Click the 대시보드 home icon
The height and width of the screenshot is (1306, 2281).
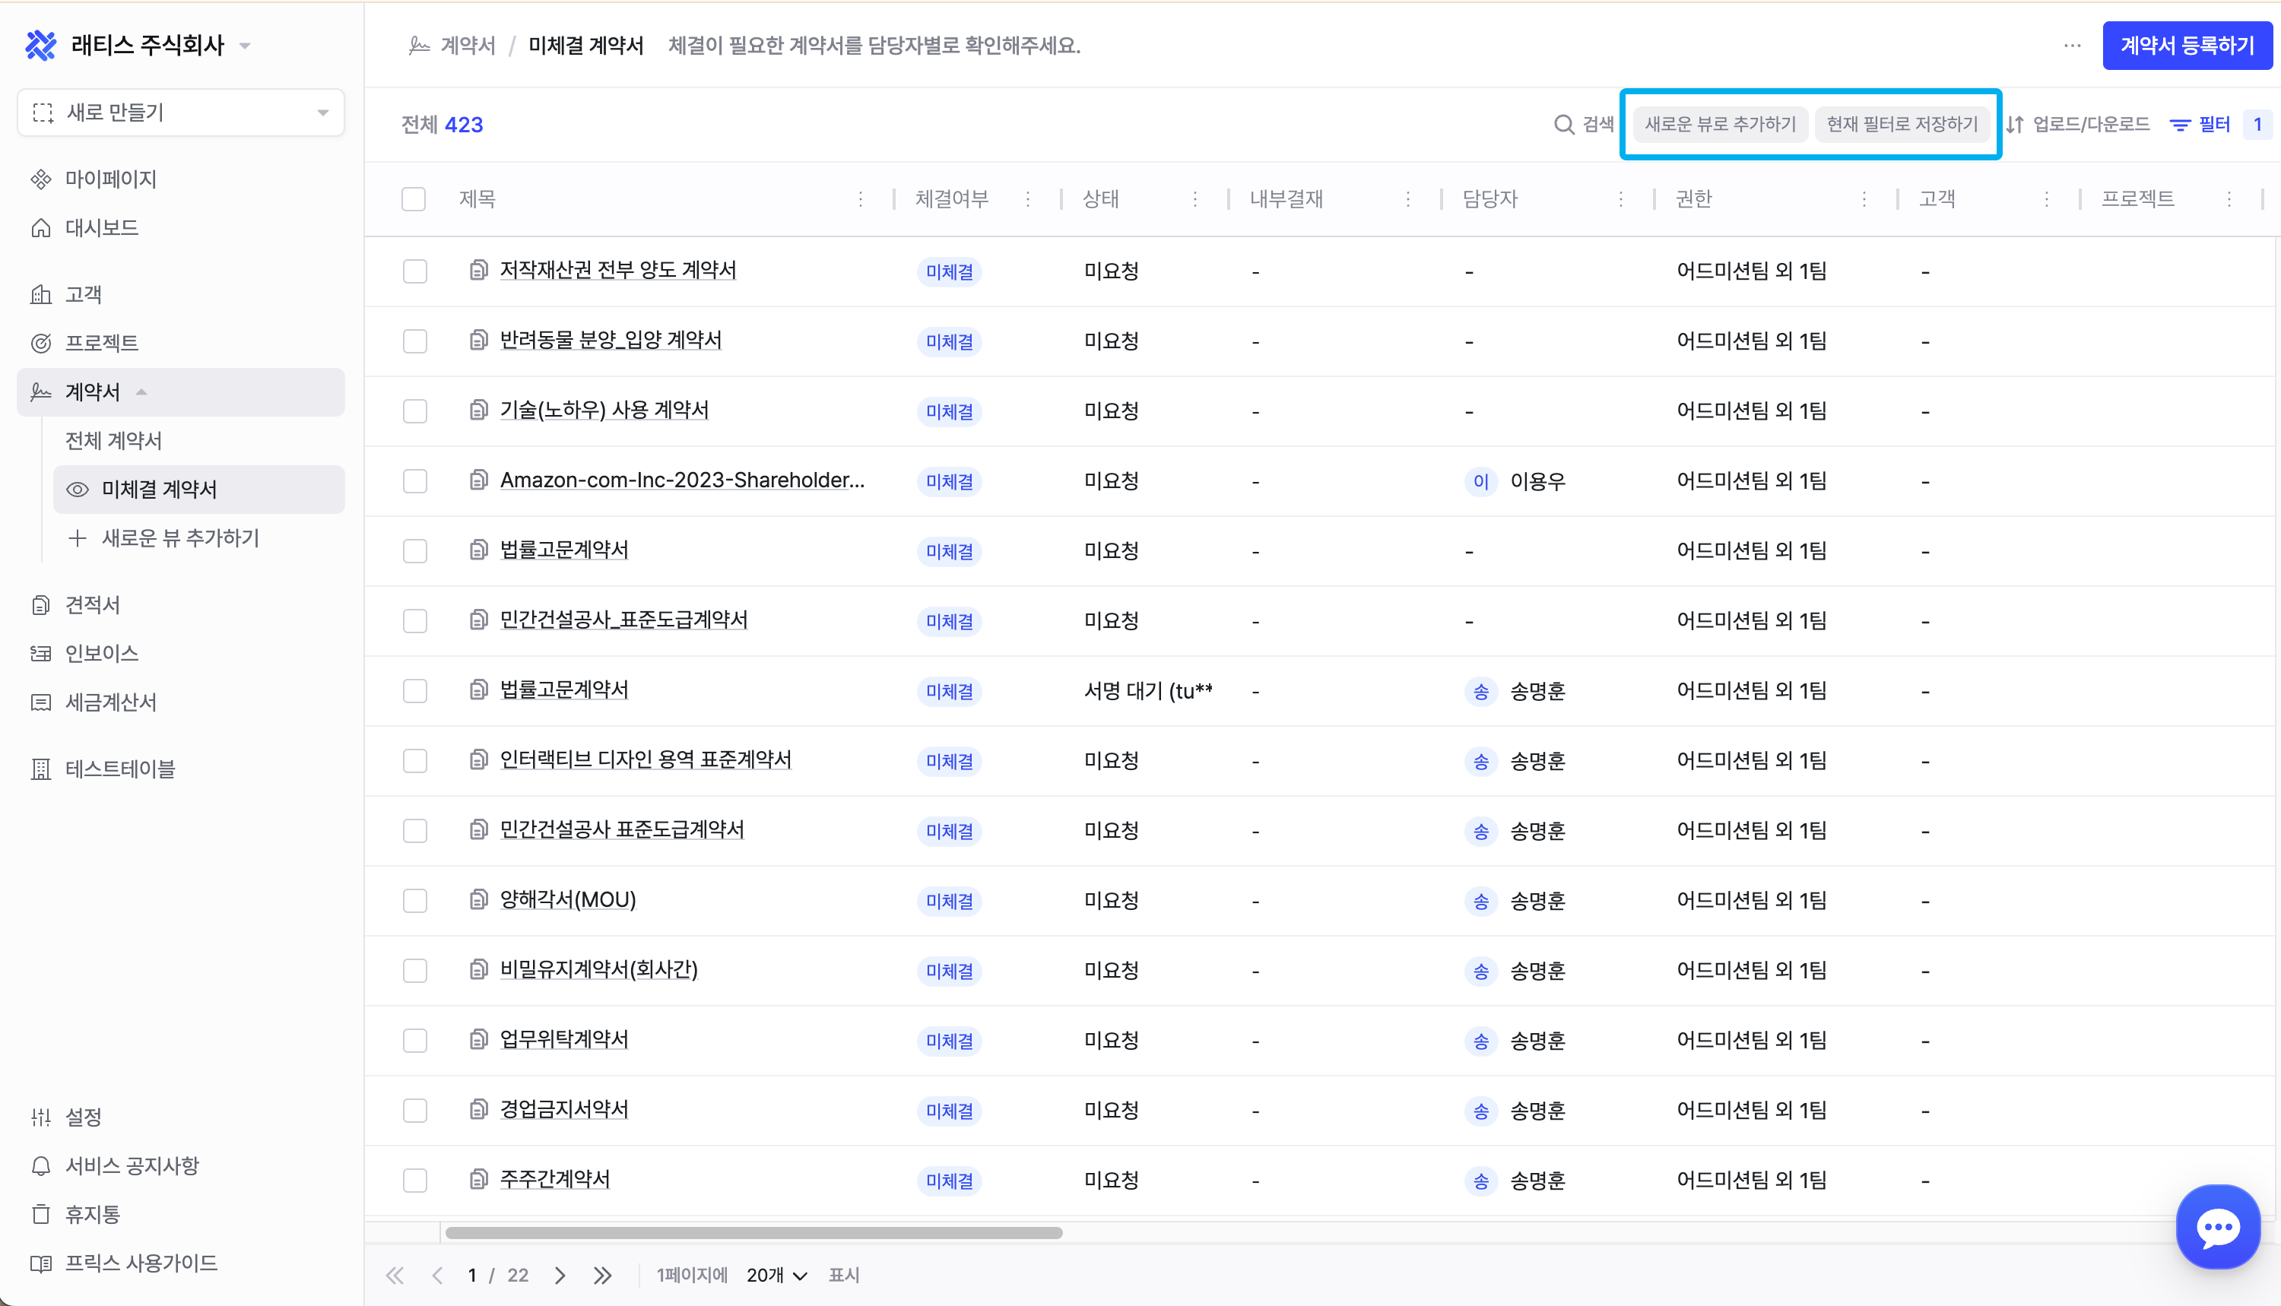click(x=41, y=228)
